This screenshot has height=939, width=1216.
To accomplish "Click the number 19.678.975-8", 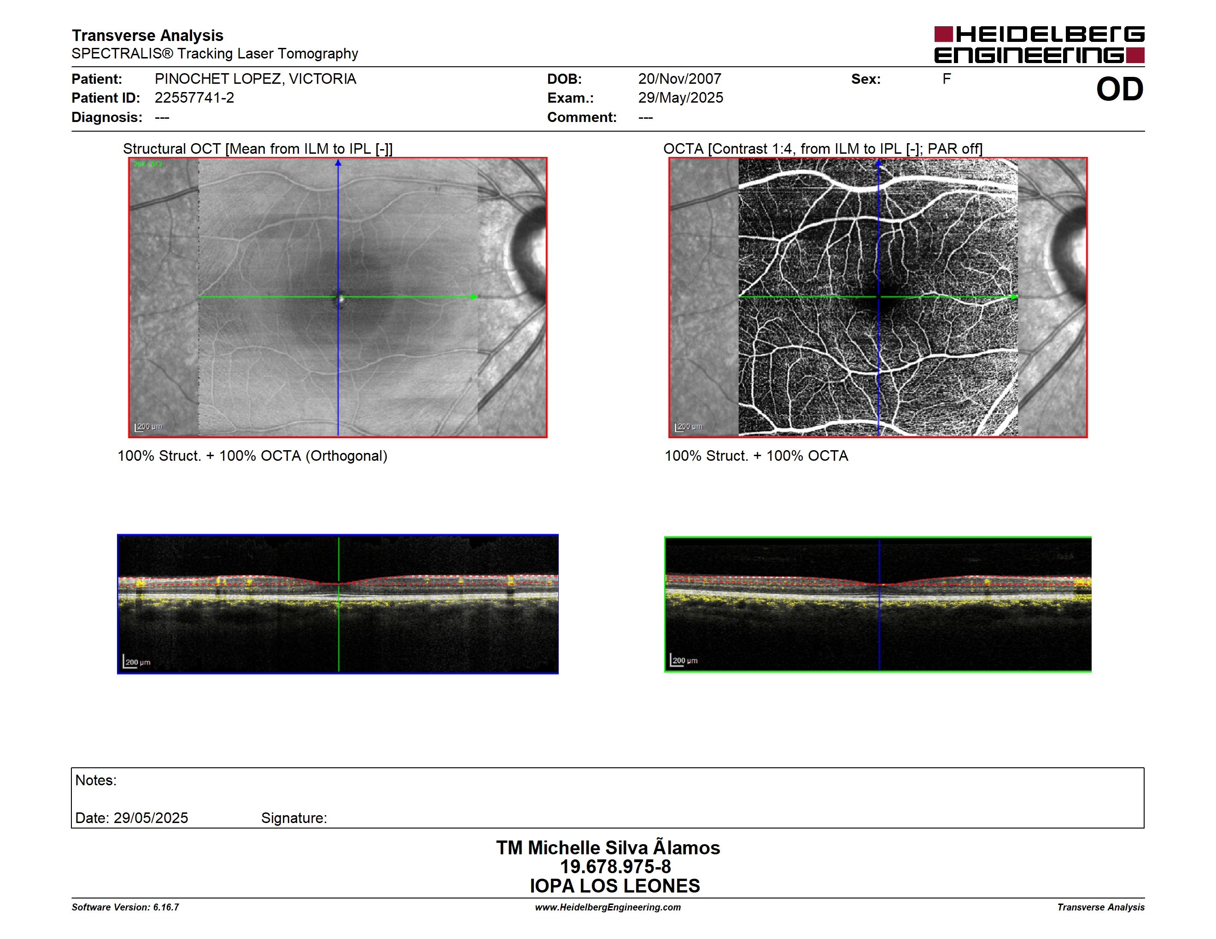I will pyautogui.click(x=615, y=867).
